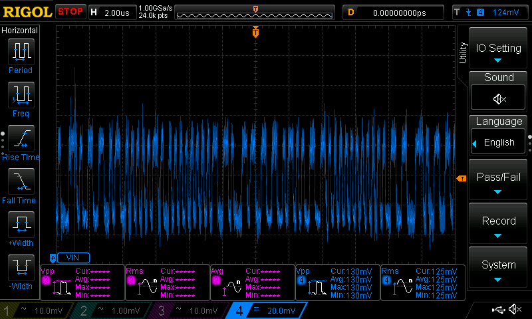Screen dimensions: 532x319
Task: Click the pink channel 3 badge in Vpp box
Action: pos(46,280)
